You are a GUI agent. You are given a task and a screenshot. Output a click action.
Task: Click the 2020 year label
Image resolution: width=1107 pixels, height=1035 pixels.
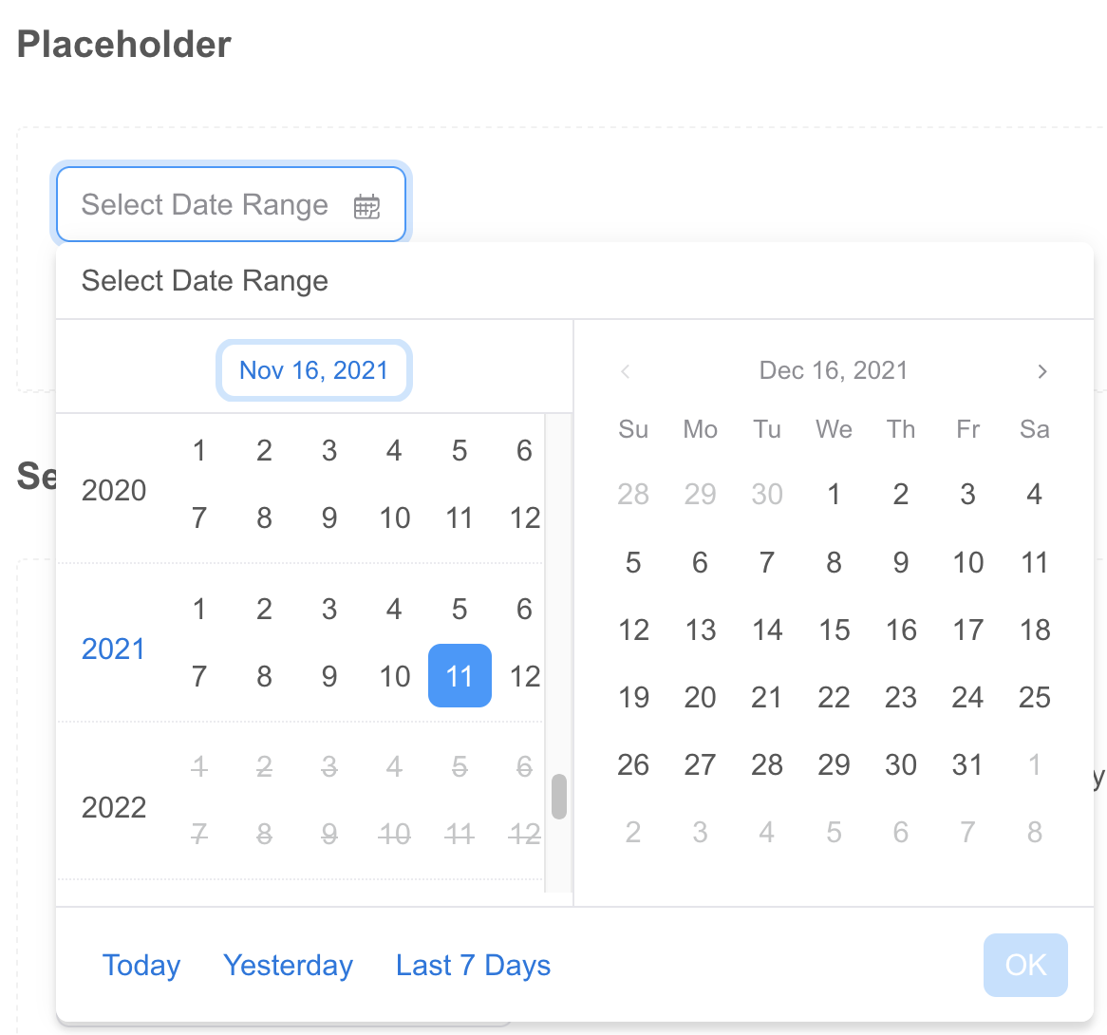click(114, 490)
